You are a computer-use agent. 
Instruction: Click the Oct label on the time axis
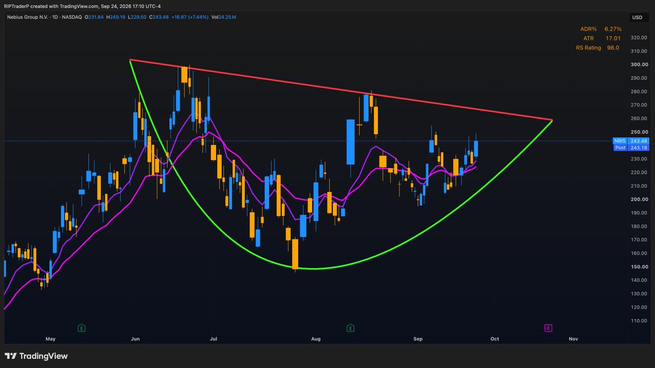coord(495,339)
